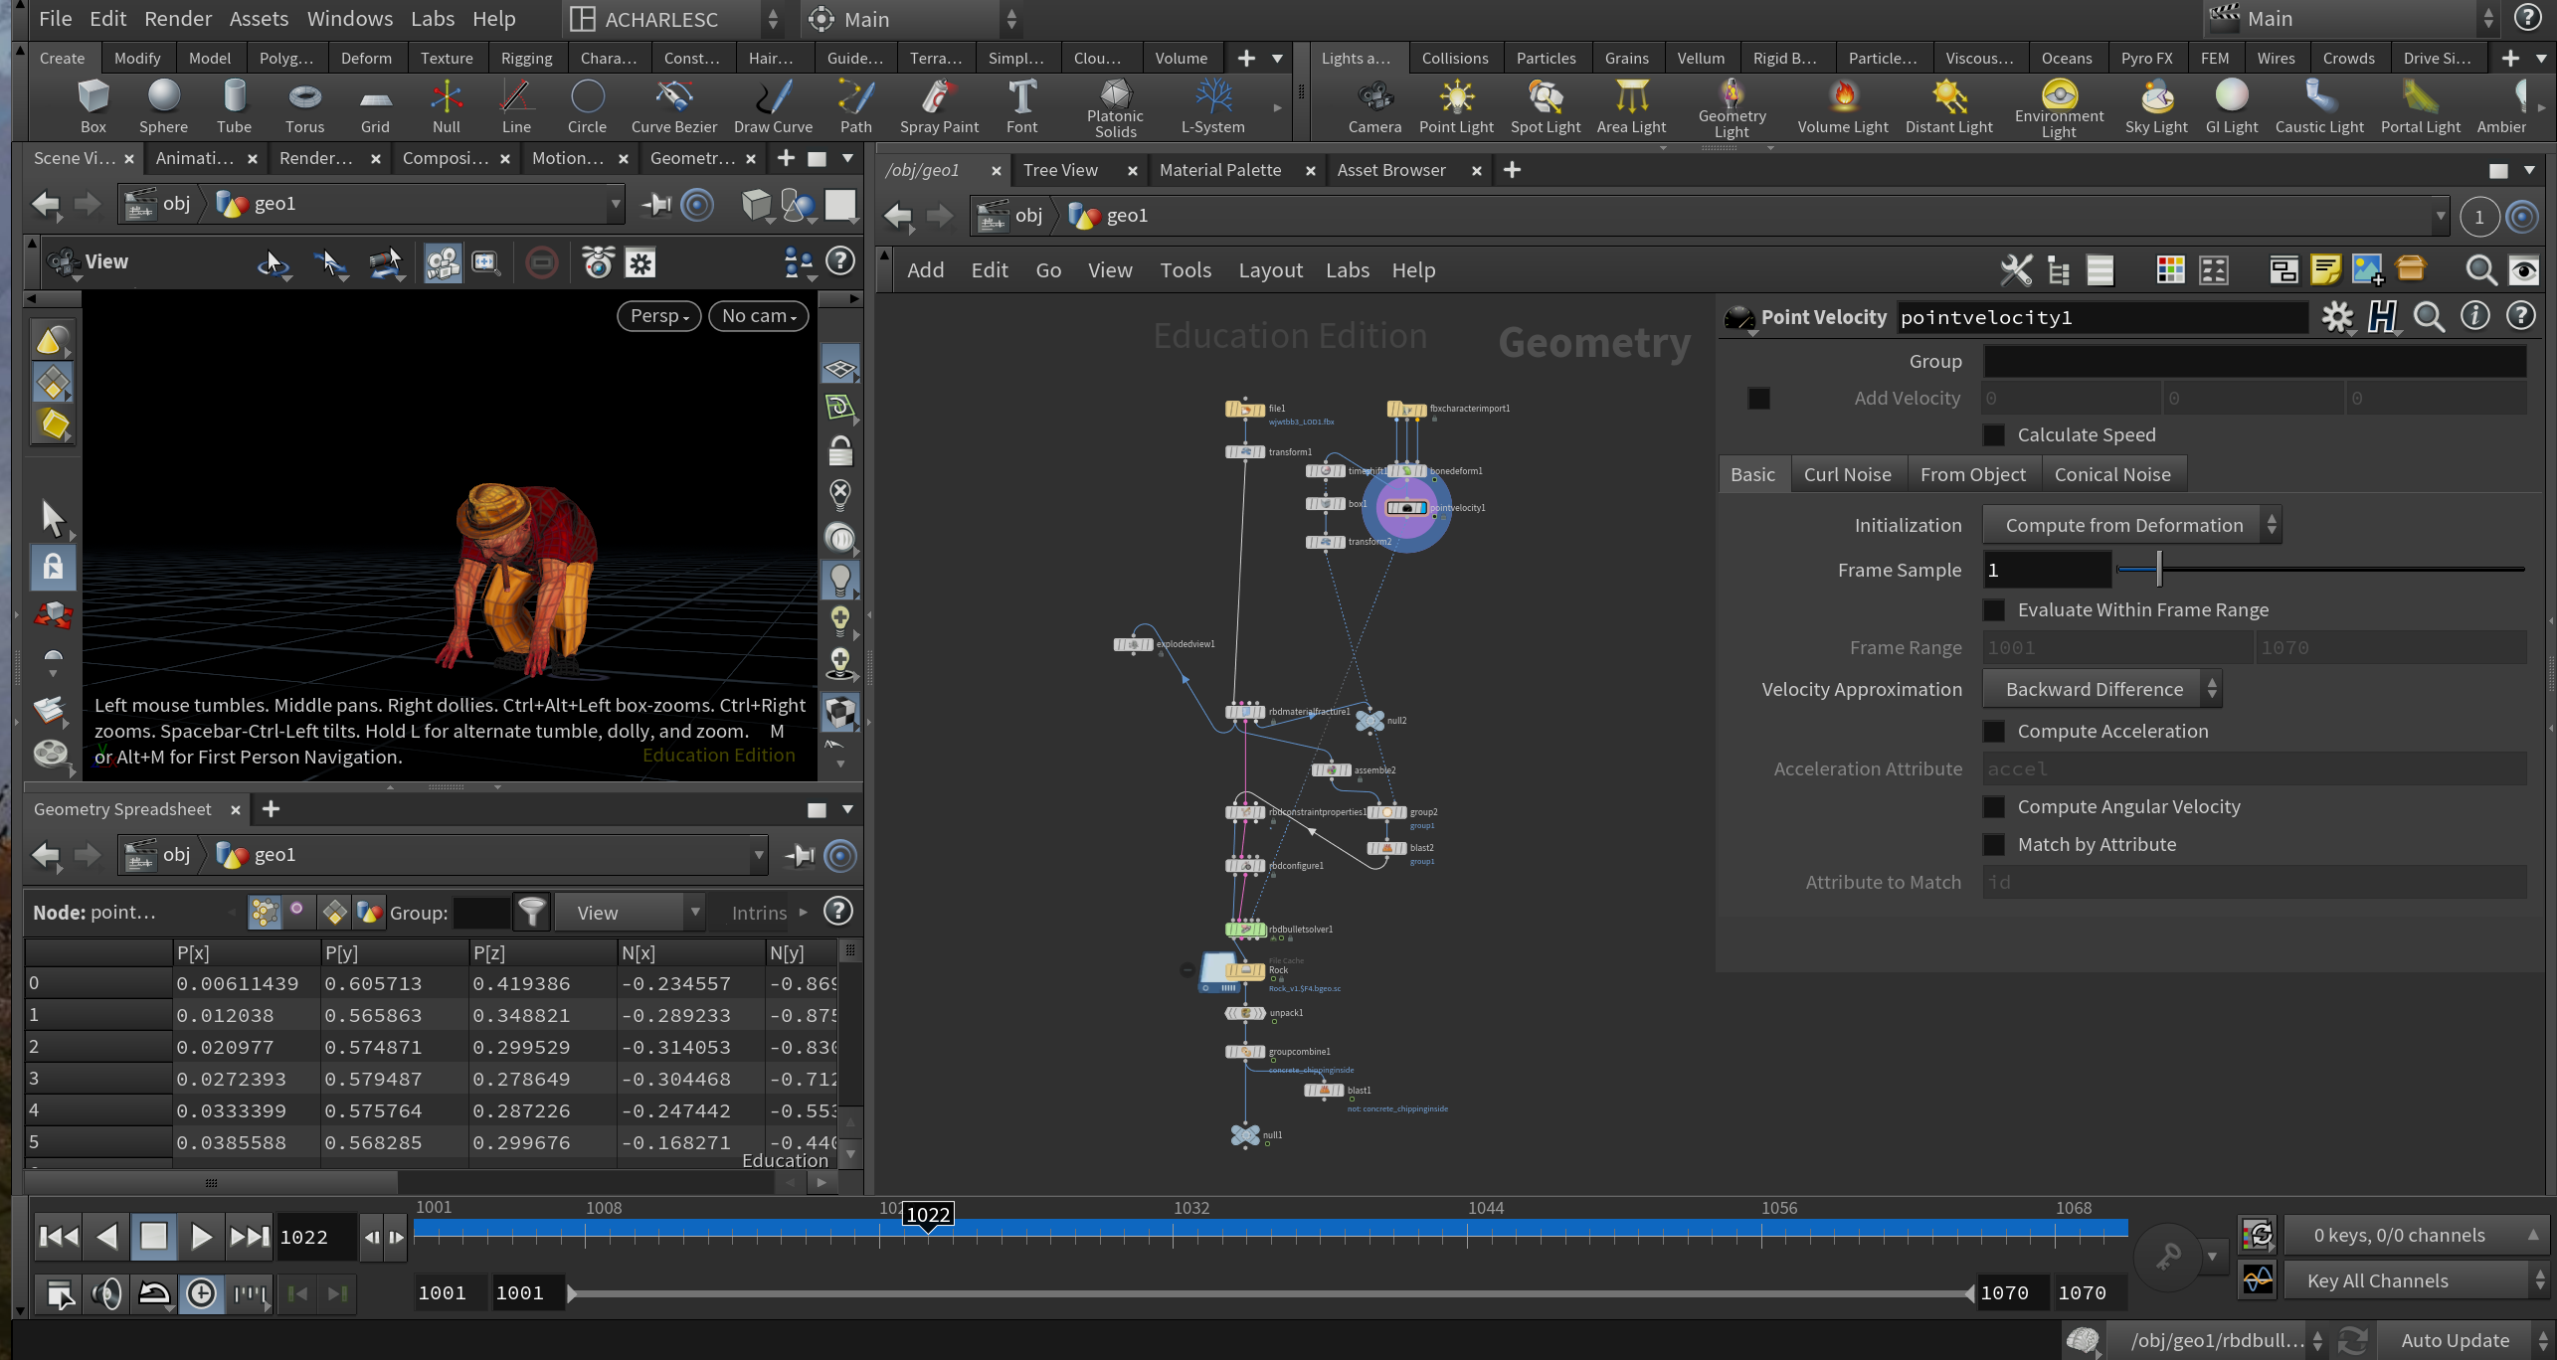
Task: Open the L-System shelf tool
Action: [x=1212, y=106]
